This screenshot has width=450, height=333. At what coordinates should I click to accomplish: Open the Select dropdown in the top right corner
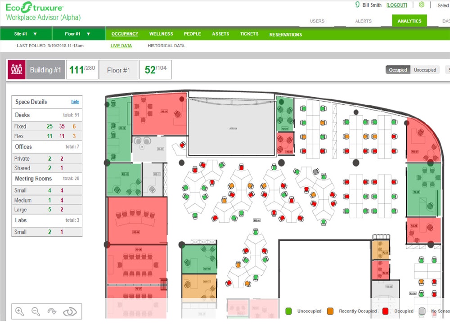tap(443, 5)
